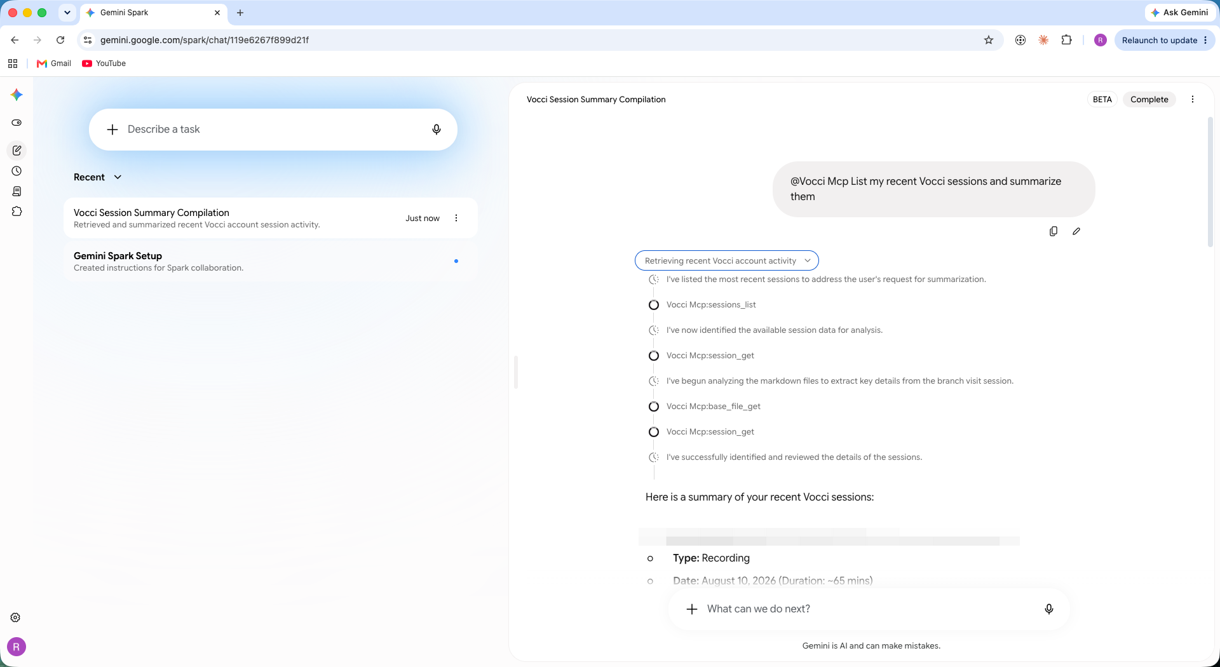Open the history clock icon in sidebar
The width and height of the screenshot is (1220, 667).
pos(17,171)
